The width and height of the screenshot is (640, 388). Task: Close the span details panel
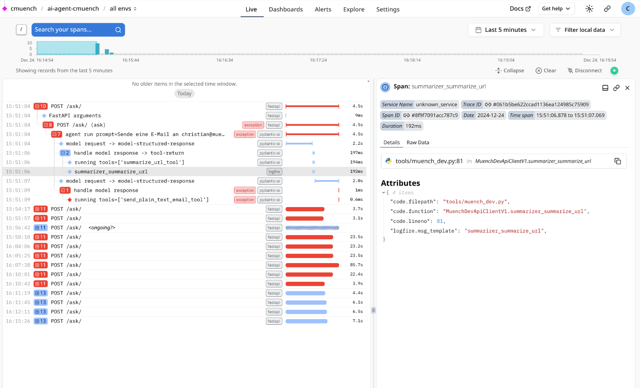coord(627,88)
